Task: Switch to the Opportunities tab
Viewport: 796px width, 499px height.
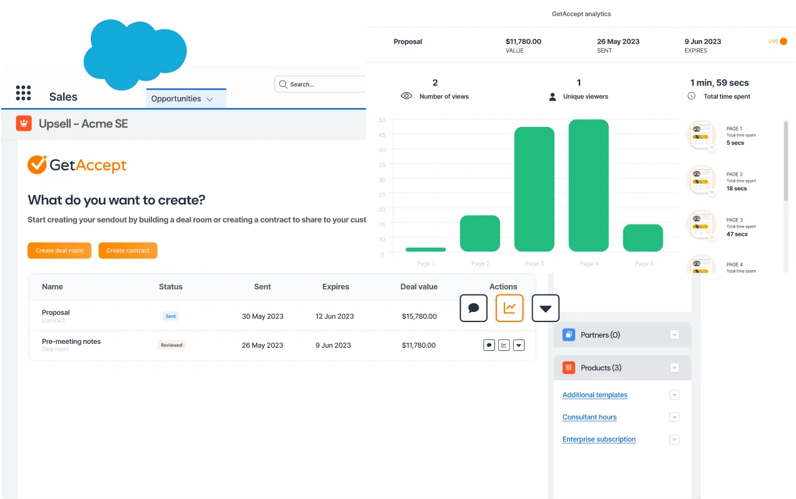Action: [x=186, y=99]
